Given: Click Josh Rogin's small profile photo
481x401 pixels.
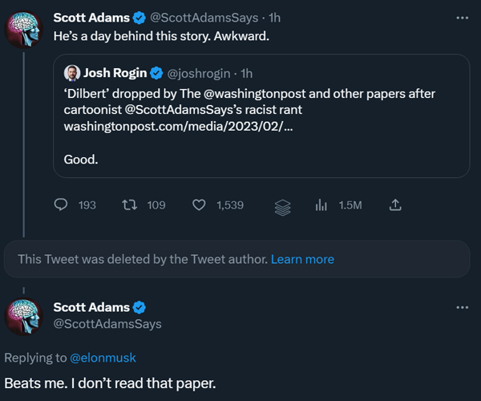Looking at the screenshot, I should tap(72, 73).
